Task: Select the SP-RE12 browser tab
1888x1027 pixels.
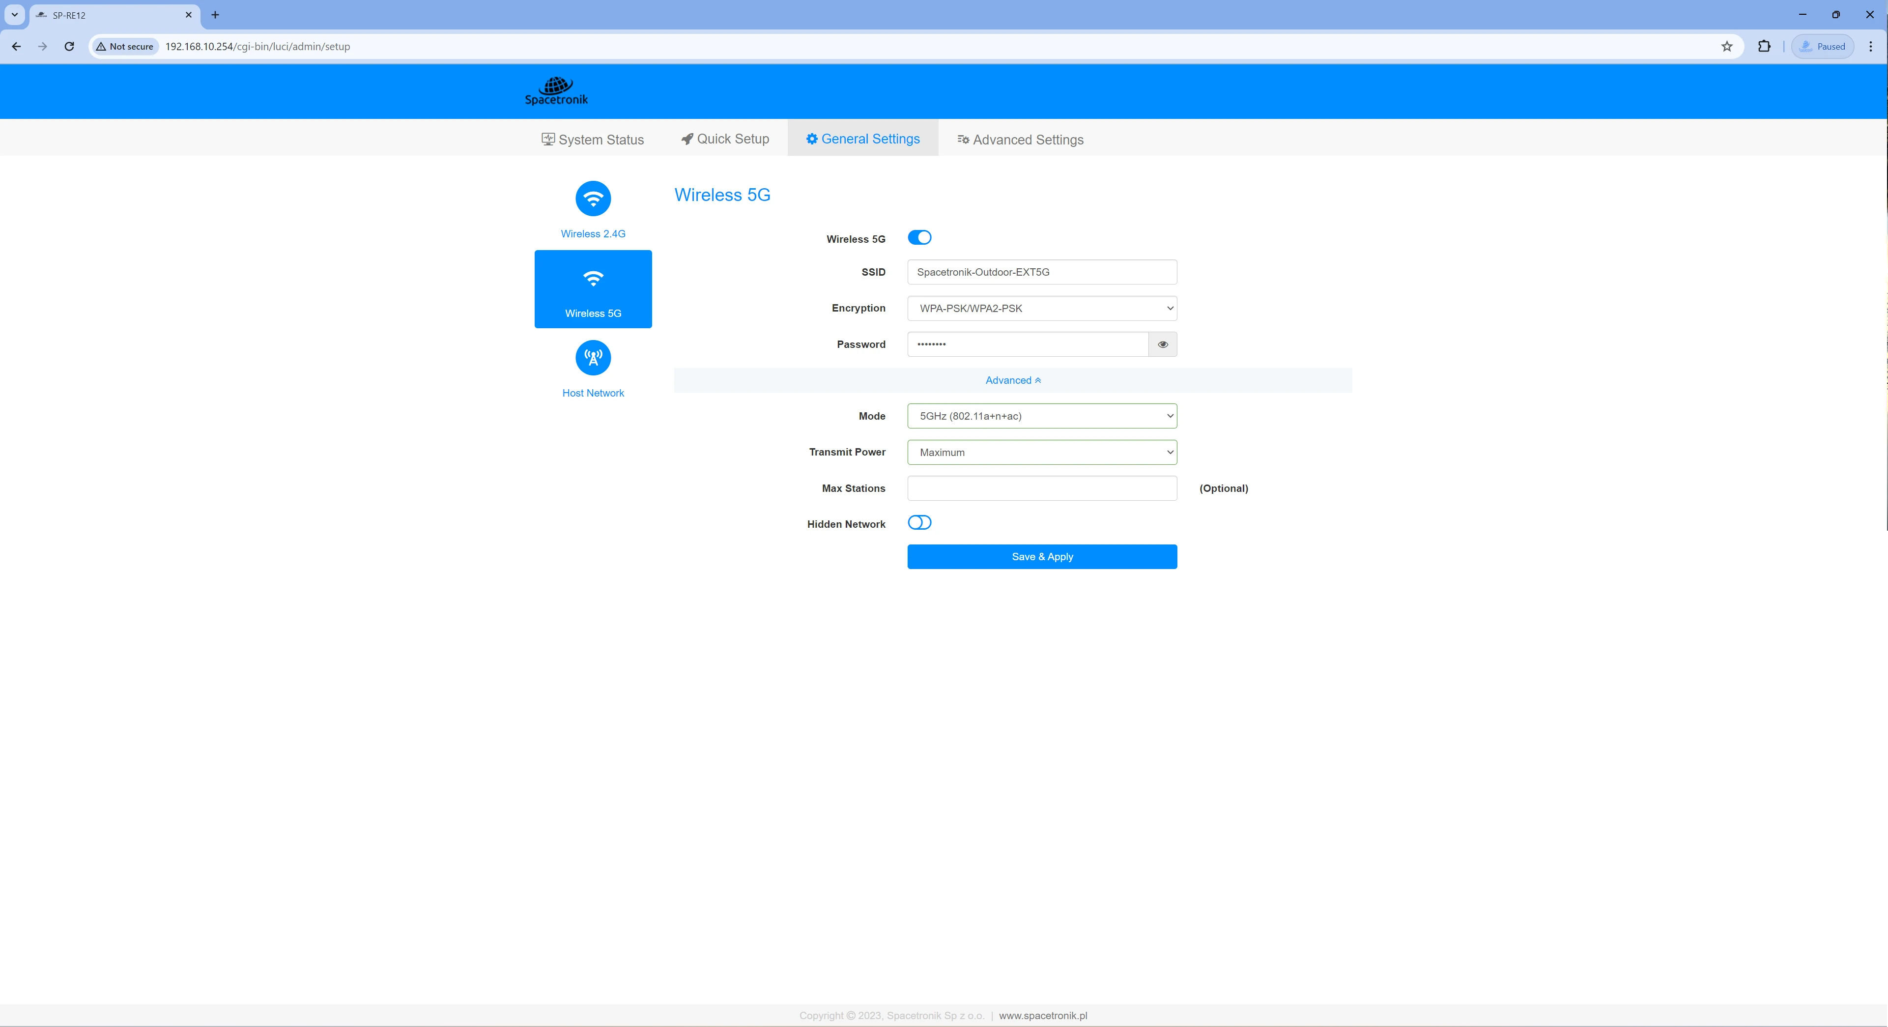Action: [x=114, y=15]
